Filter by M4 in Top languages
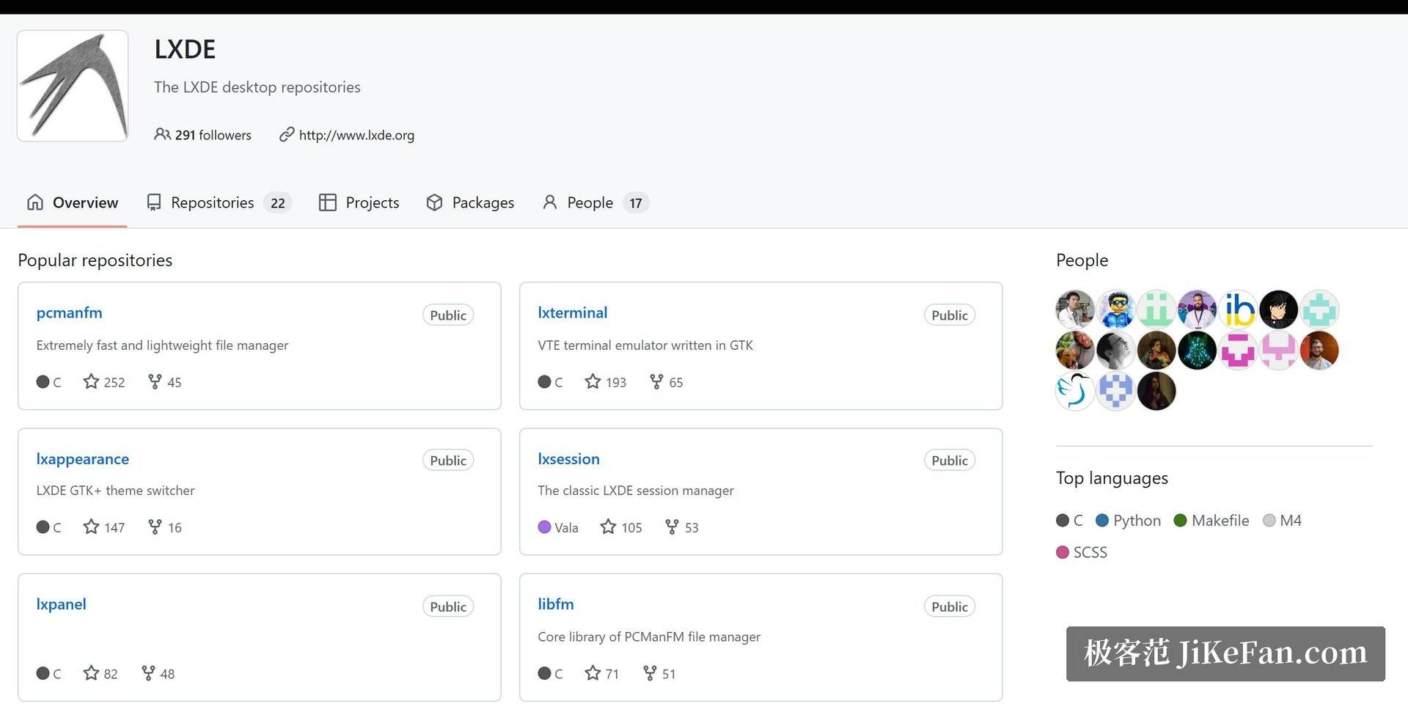 tap(1283, 521)
